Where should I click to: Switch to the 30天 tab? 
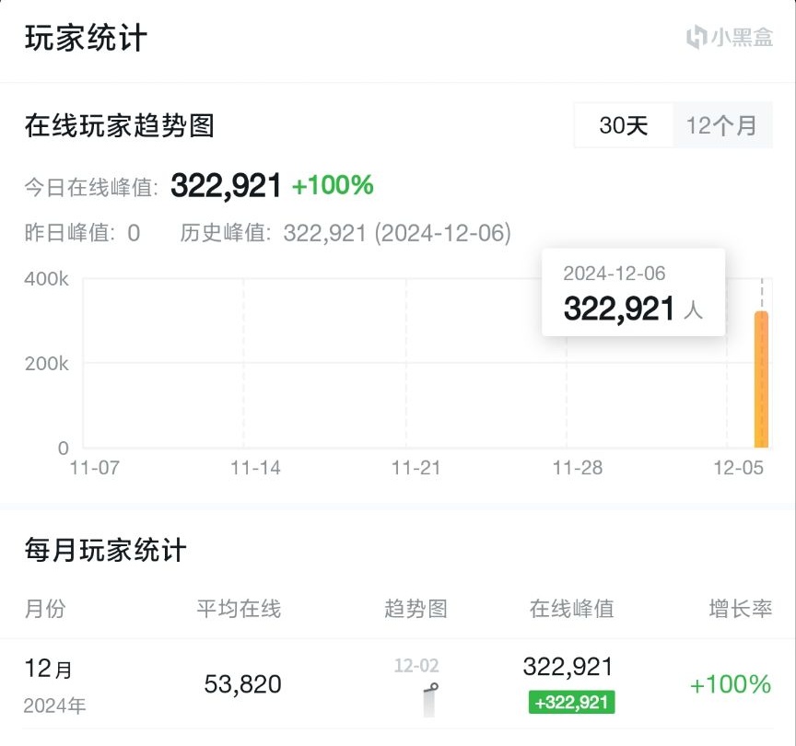coord(624,125)
